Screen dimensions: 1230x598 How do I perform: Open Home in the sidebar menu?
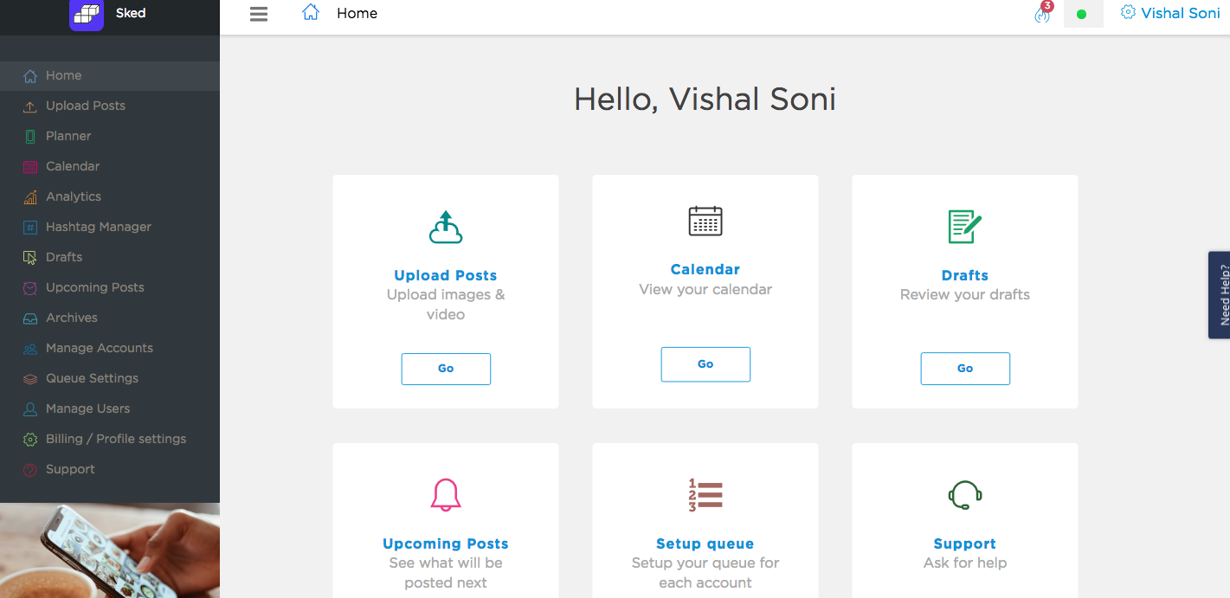110,76
